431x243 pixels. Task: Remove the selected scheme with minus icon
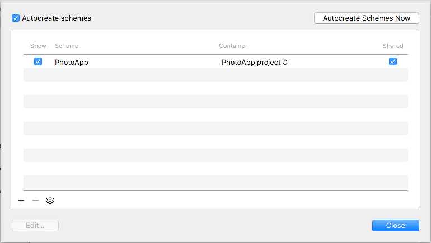click(36, 200)
